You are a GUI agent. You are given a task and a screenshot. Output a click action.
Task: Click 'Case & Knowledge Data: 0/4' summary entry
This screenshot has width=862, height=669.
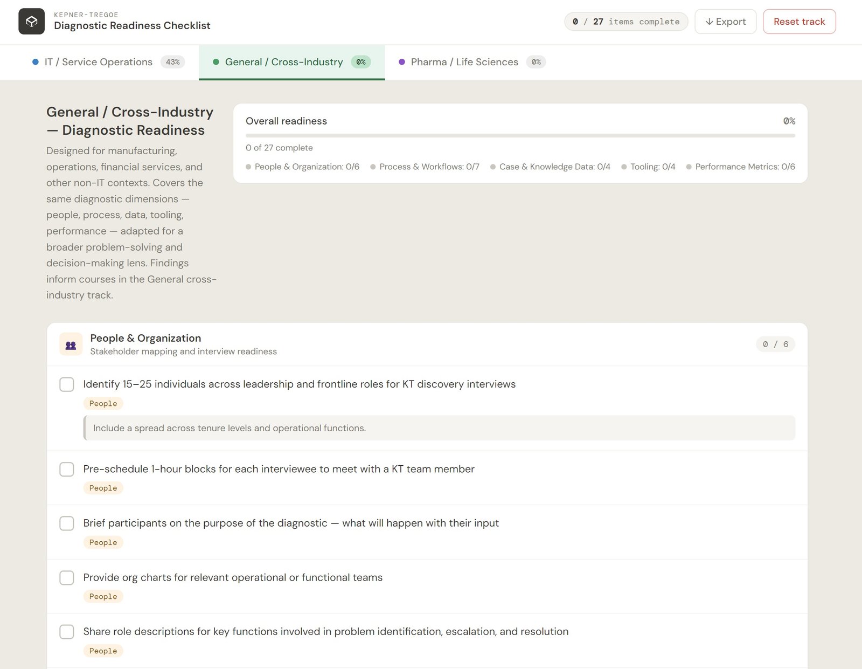click(x=551, y=167)
